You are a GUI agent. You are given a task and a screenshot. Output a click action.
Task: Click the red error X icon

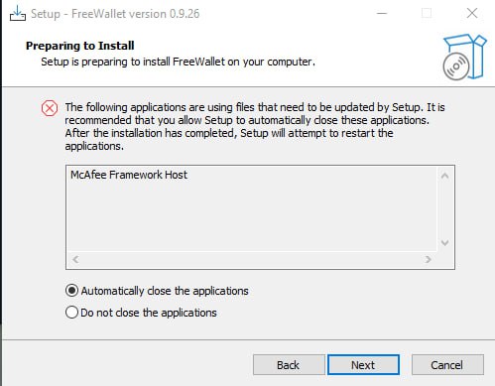(x=50, y=108)
